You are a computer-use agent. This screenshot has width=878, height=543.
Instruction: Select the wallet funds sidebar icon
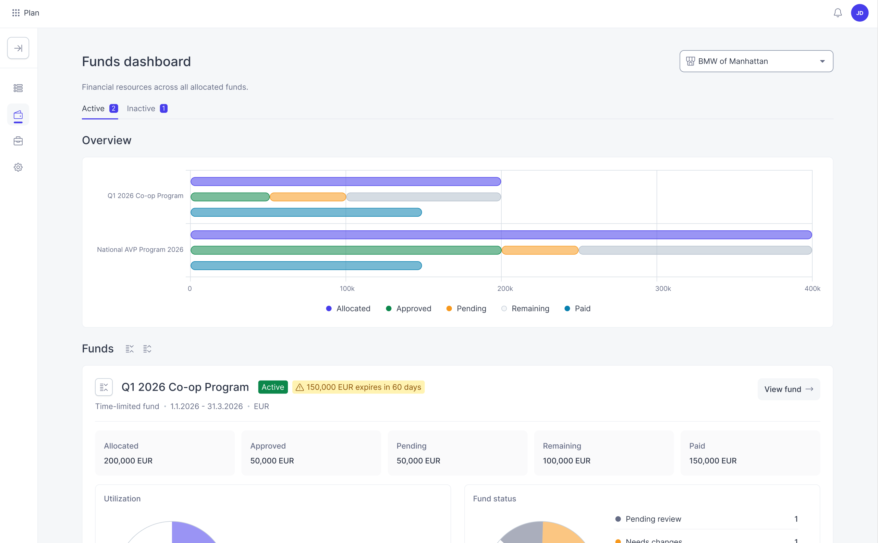pyautogui.click(x=18, y=115)
